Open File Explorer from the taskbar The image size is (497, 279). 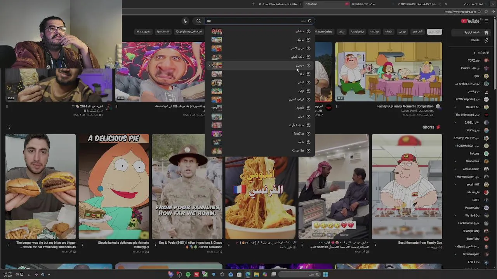[x=256, y=274]
